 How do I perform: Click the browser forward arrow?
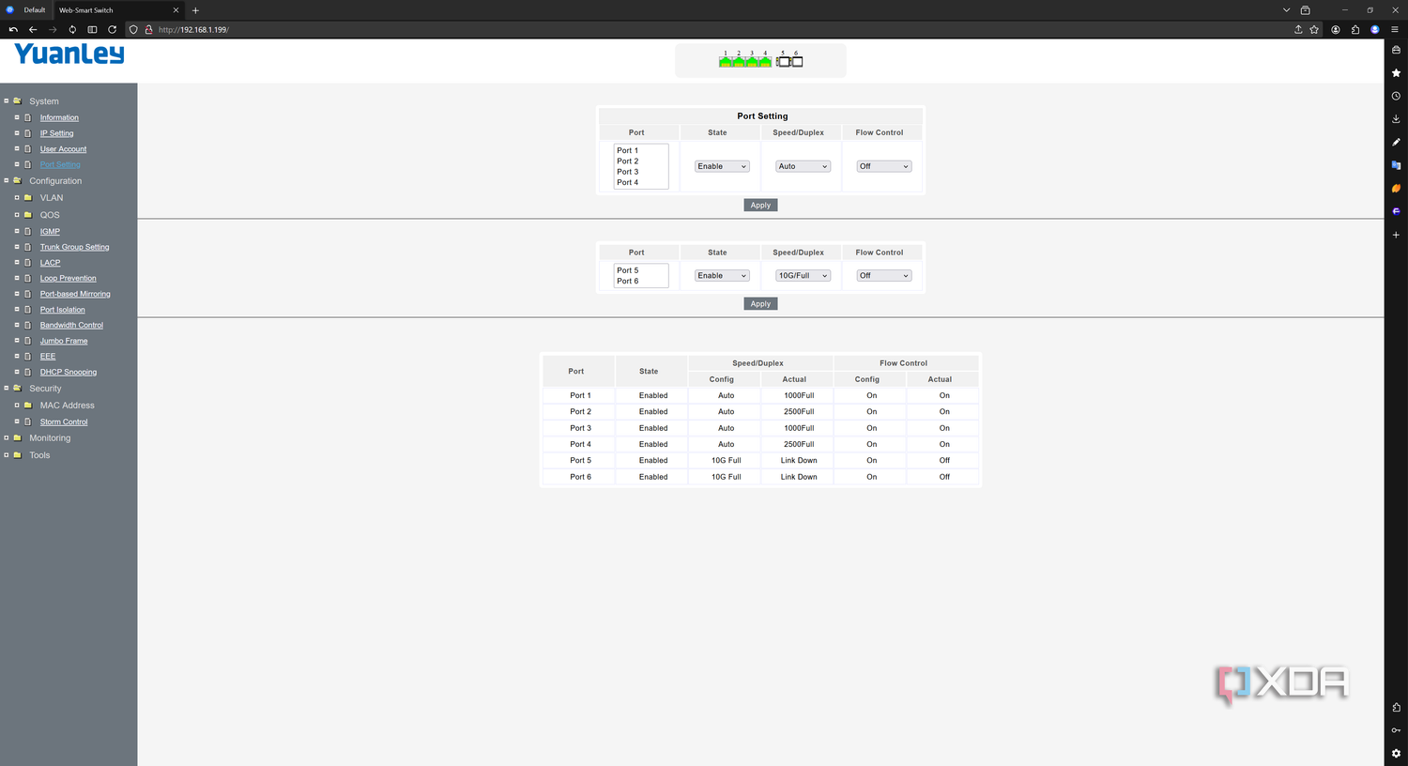(53, 30)
